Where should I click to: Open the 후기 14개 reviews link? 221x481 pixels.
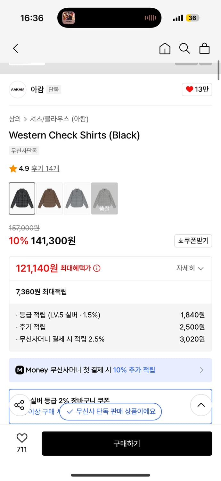click(x=45, y=168)
